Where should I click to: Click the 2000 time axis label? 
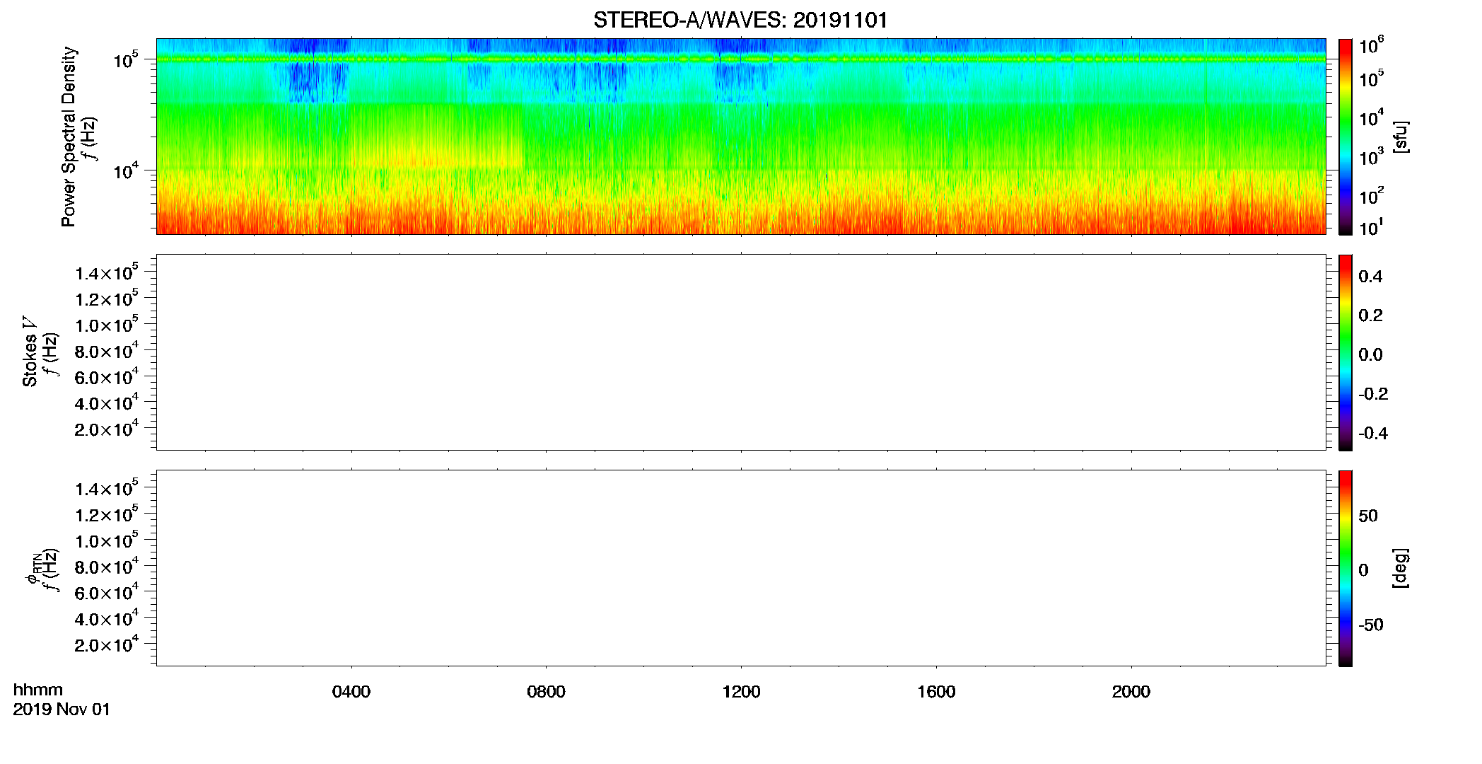(1131, 692)
